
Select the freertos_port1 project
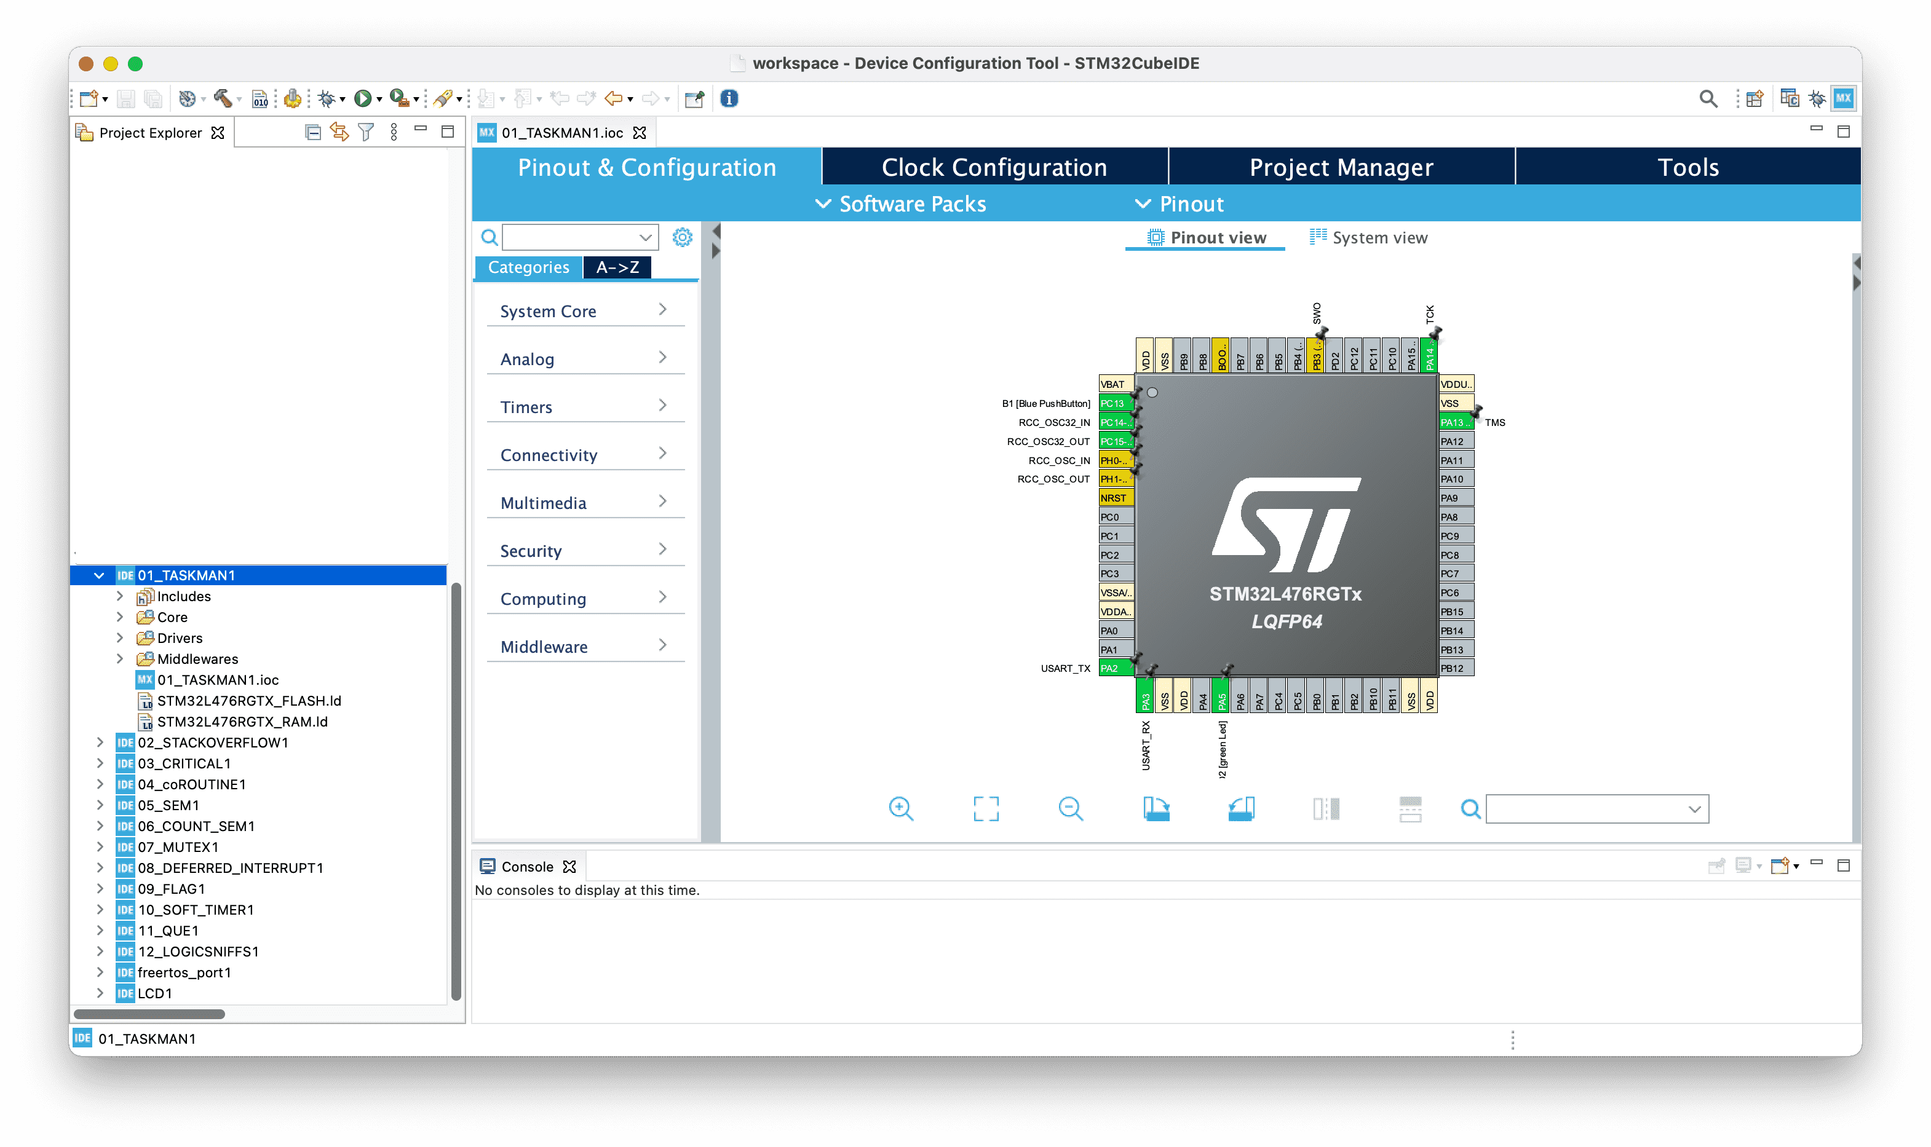coord(184,972)
